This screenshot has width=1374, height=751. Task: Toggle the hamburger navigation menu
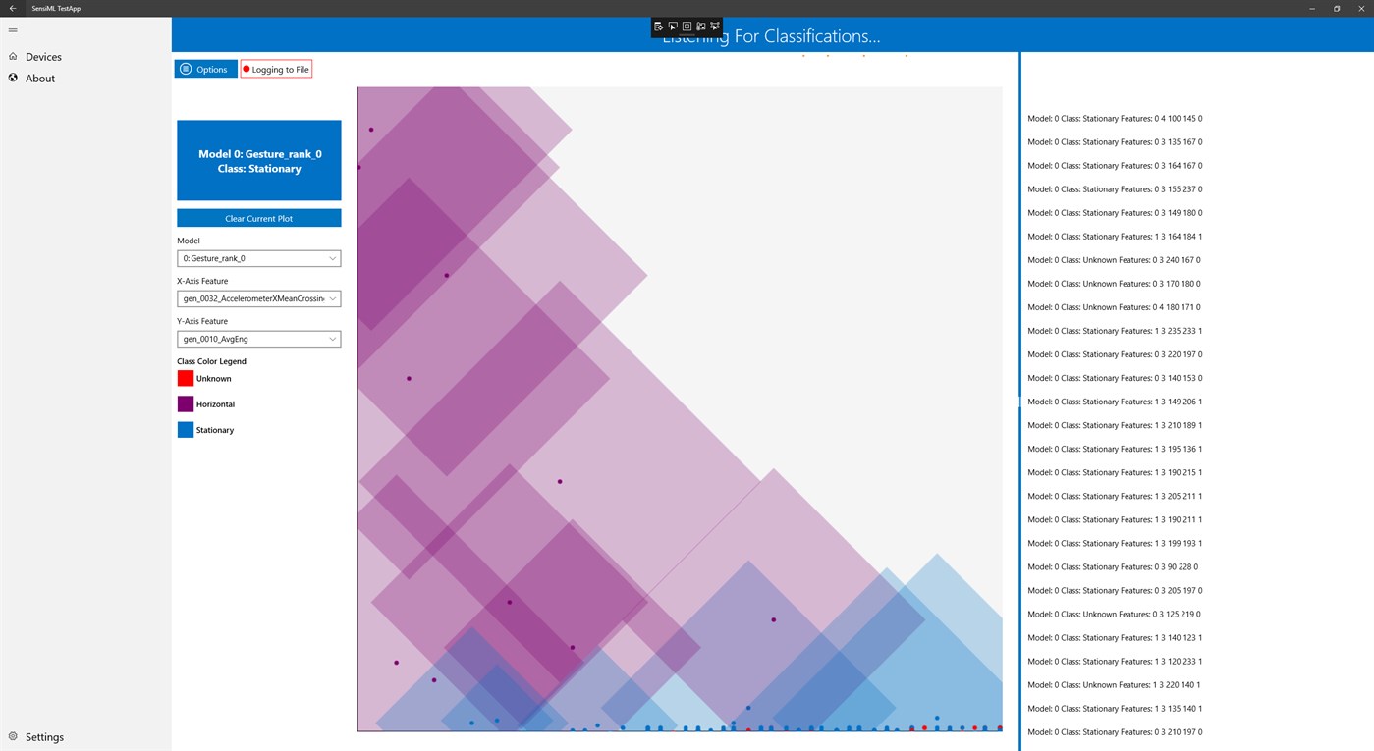pyautogui.click(x=13, y=29)
